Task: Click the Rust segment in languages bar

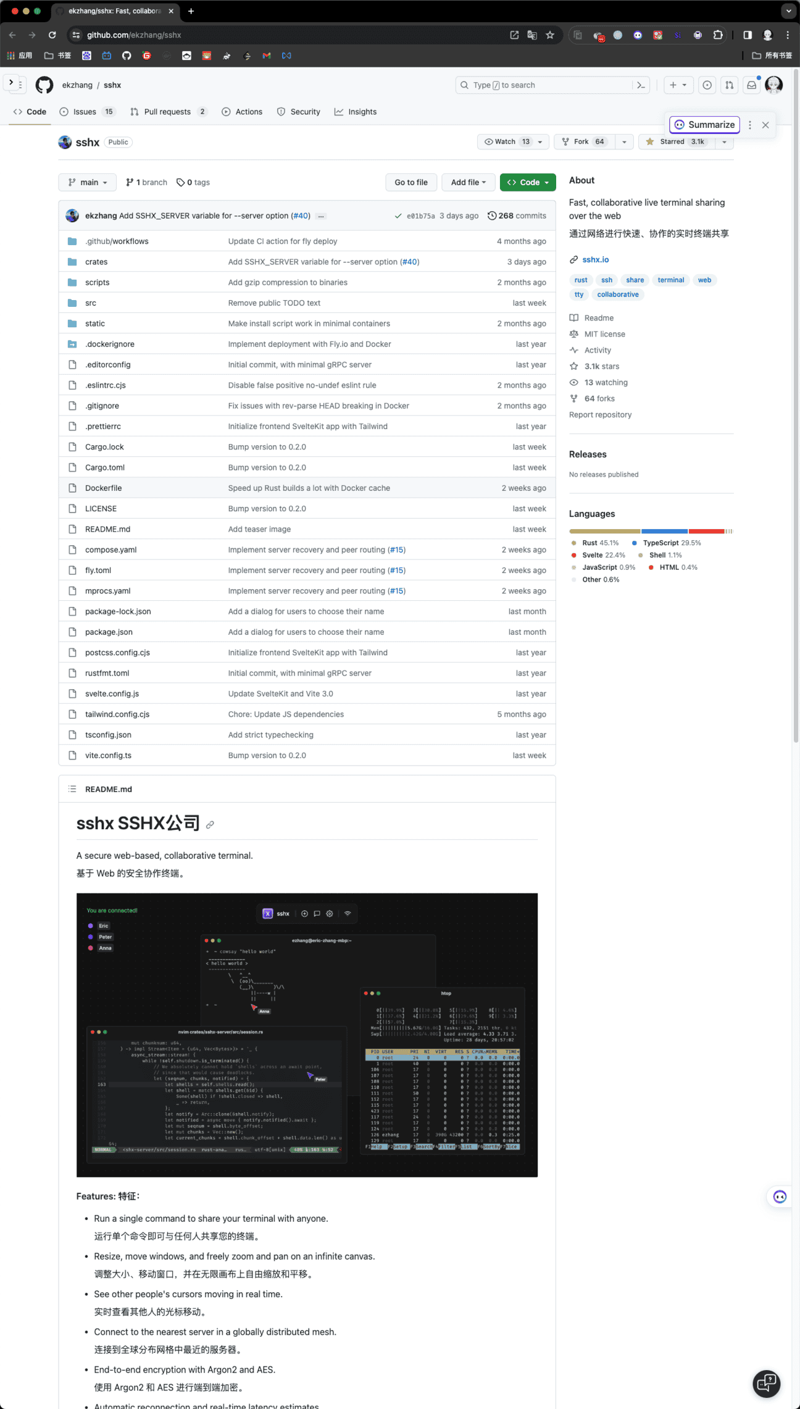Action: (604, 531)
